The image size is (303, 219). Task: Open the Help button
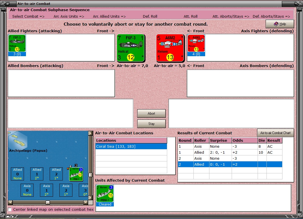[280, 24]
